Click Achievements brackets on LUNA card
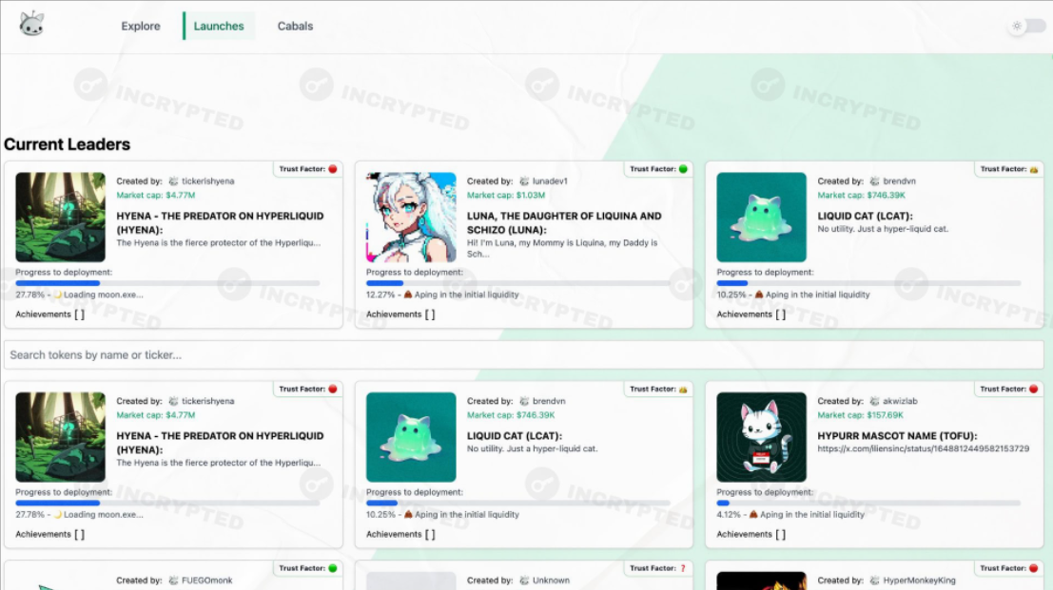 pyautogui.click(x=430, y=314)
